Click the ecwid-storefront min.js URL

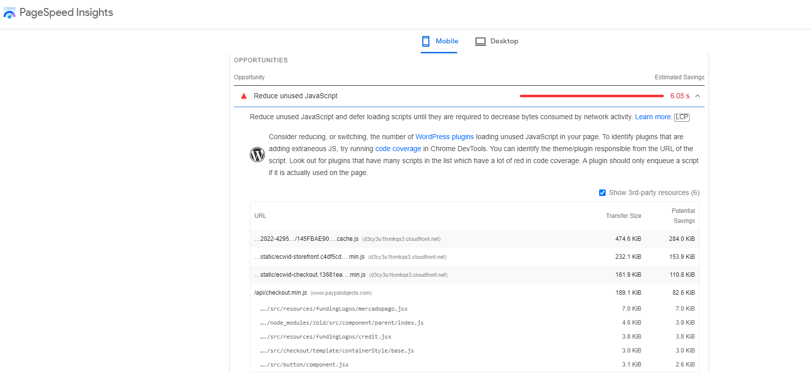(x=309, y=257)
